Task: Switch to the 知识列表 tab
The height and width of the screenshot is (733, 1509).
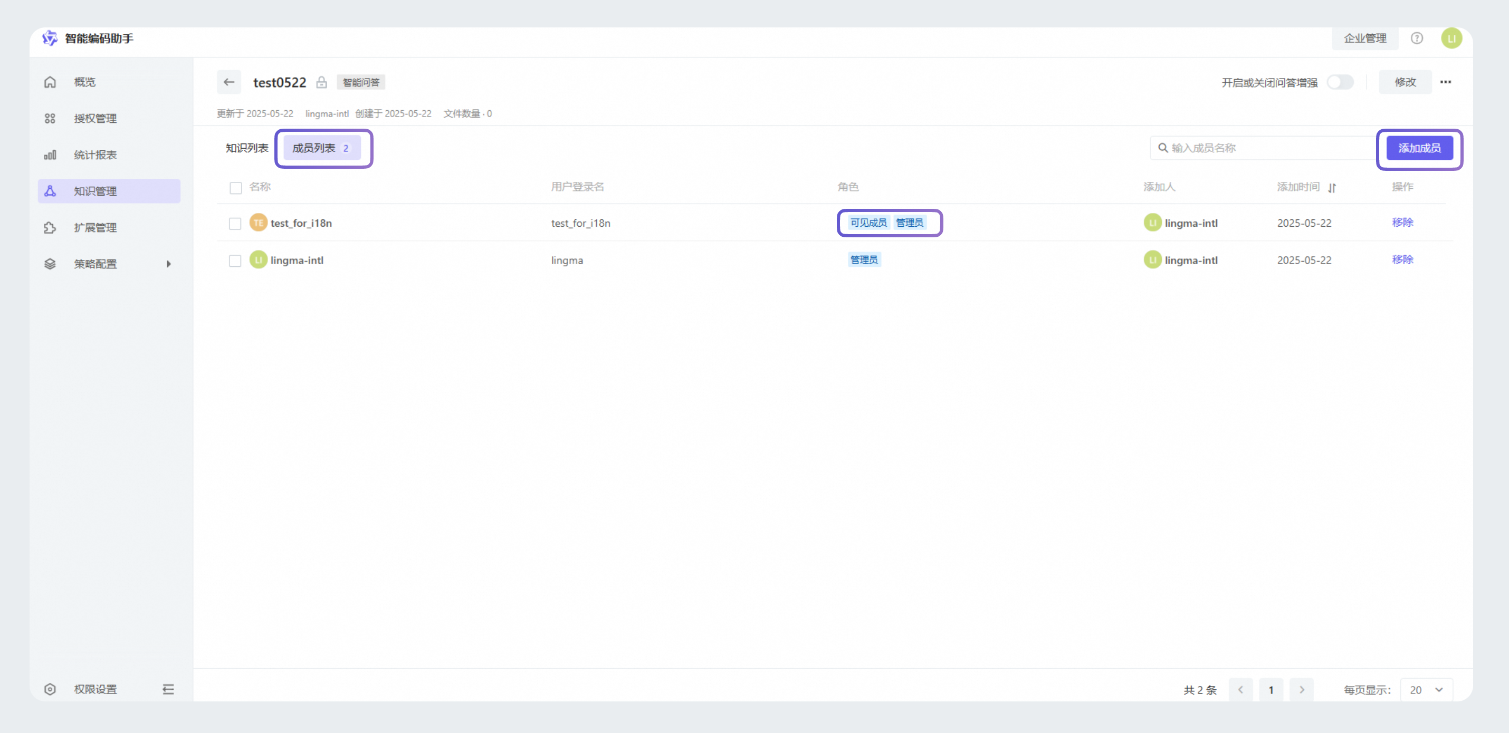Action: [246, 148]
